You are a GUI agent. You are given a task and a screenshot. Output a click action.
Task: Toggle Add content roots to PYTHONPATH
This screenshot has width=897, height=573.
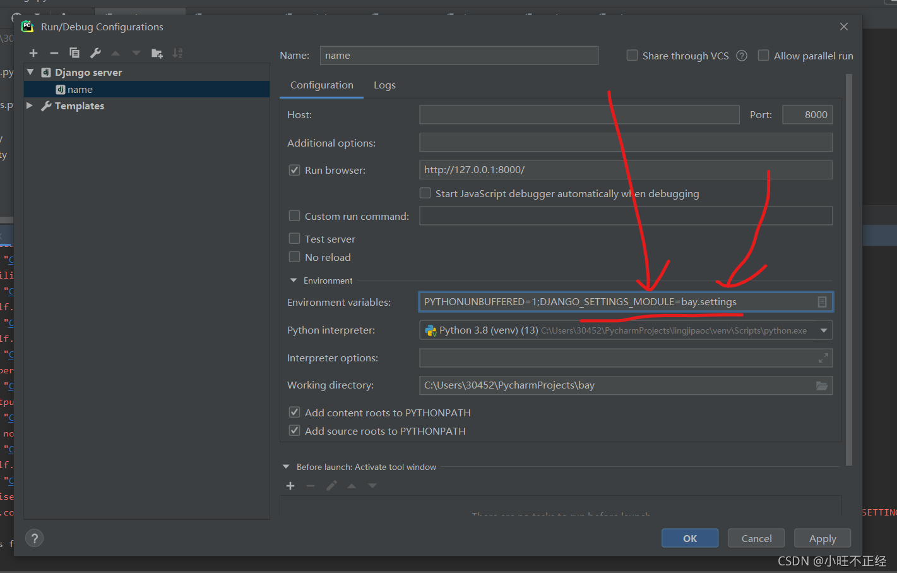click(x=294, y=413)
